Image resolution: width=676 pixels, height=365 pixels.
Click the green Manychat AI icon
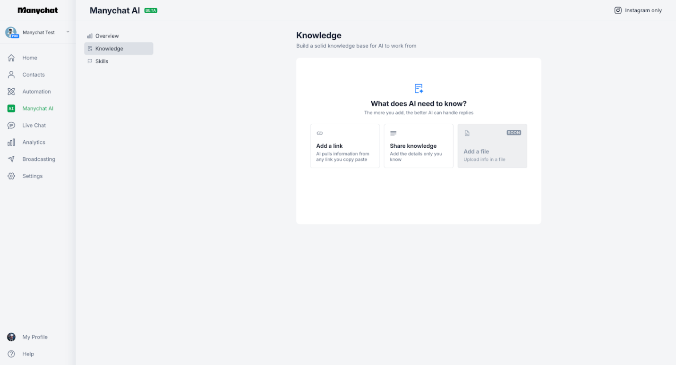click(x=11, y=108)
